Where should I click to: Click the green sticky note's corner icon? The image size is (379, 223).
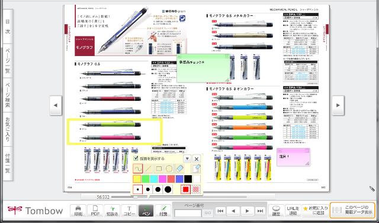pos(226,57)
